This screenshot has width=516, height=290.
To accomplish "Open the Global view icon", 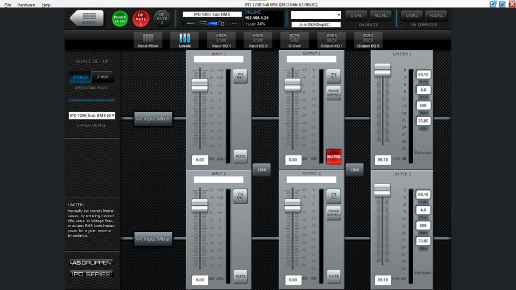I will coord(87,18).
